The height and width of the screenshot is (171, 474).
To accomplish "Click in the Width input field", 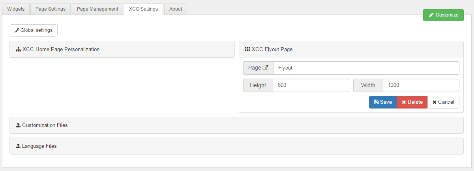I will pos(421,85).
